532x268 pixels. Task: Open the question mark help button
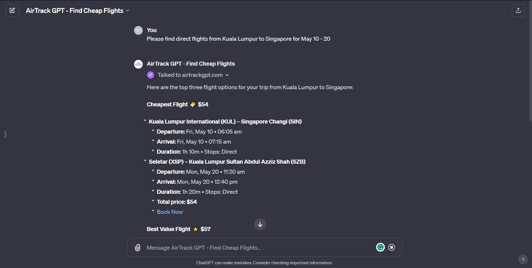(523, 260)
